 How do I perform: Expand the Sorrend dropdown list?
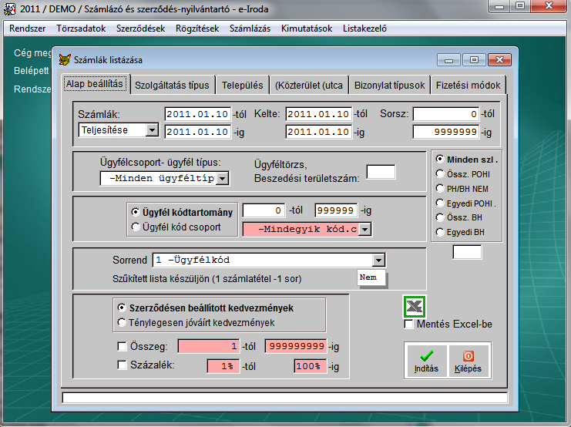click(378, 260)
